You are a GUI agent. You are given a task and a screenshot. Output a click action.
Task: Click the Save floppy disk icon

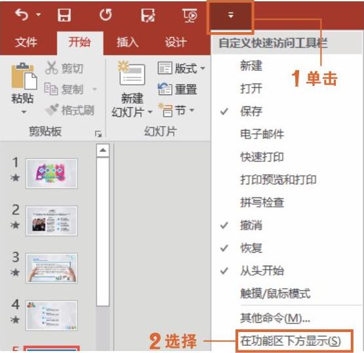(x=64, y=15)
